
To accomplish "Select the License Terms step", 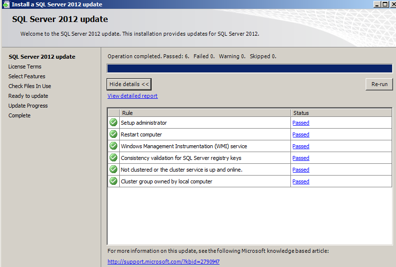I will 25,67.
